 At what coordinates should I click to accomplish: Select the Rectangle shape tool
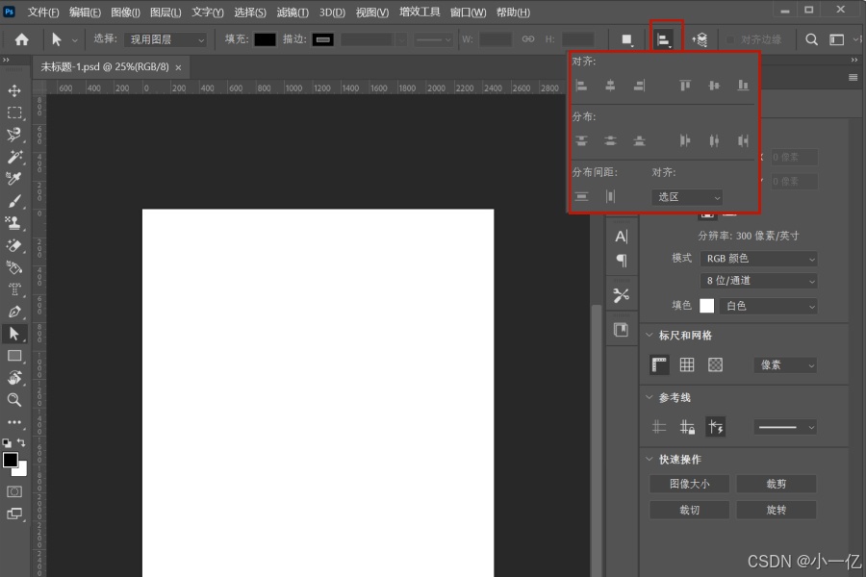click(x=14, y=356)
